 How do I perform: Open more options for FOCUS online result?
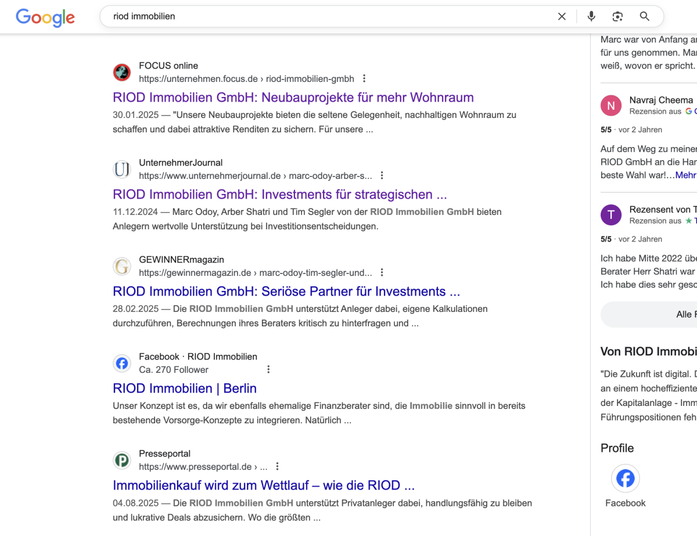point(364,78)
